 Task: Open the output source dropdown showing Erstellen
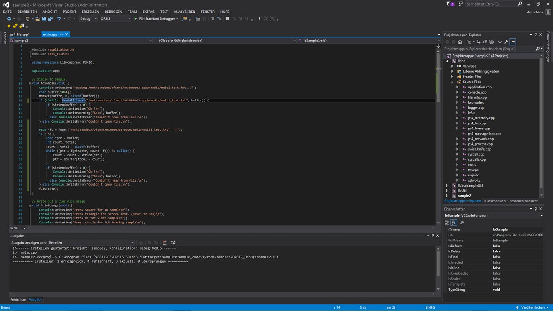click(90, 242)
